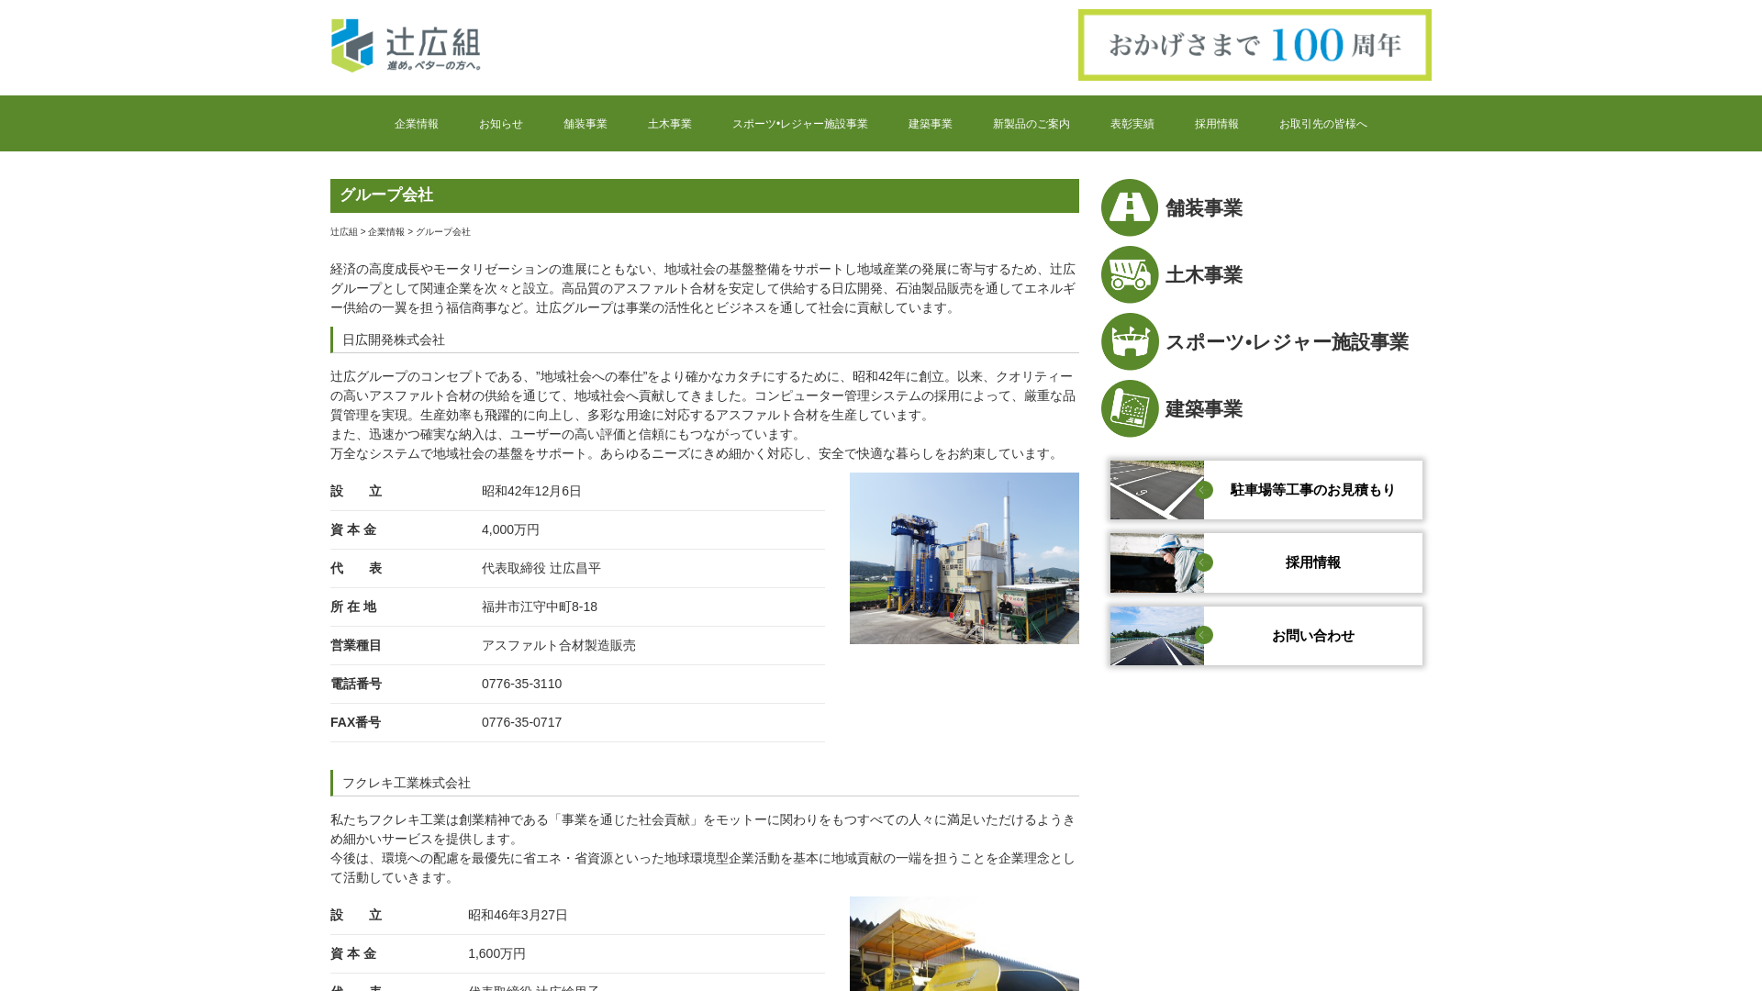Click the スポーツ・レジャー施設事業 stadium icon

[x=1129, y=341]
